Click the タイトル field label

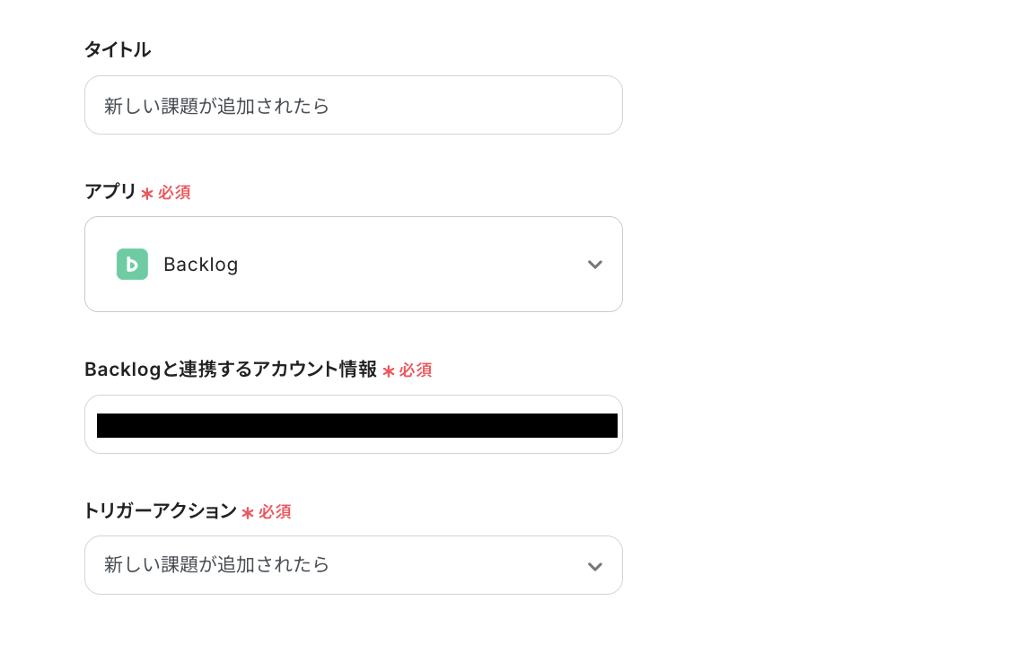point(118,50)
